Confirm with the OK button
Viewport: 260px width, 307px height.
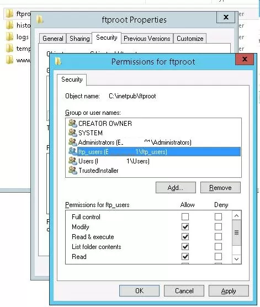(139, 291)
